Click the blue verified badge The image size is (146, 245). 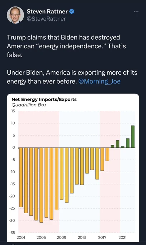(72, 12)
